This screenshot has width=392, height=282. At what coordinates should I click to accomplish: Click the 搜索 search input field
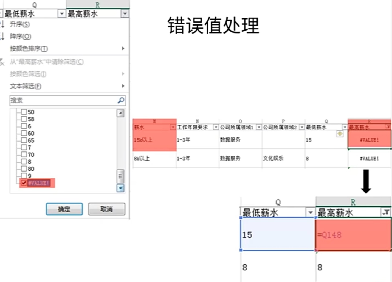tap(67, 100)
